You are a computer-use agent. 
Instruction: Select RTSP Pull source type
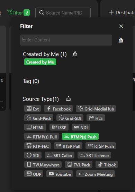click(68, 146)
